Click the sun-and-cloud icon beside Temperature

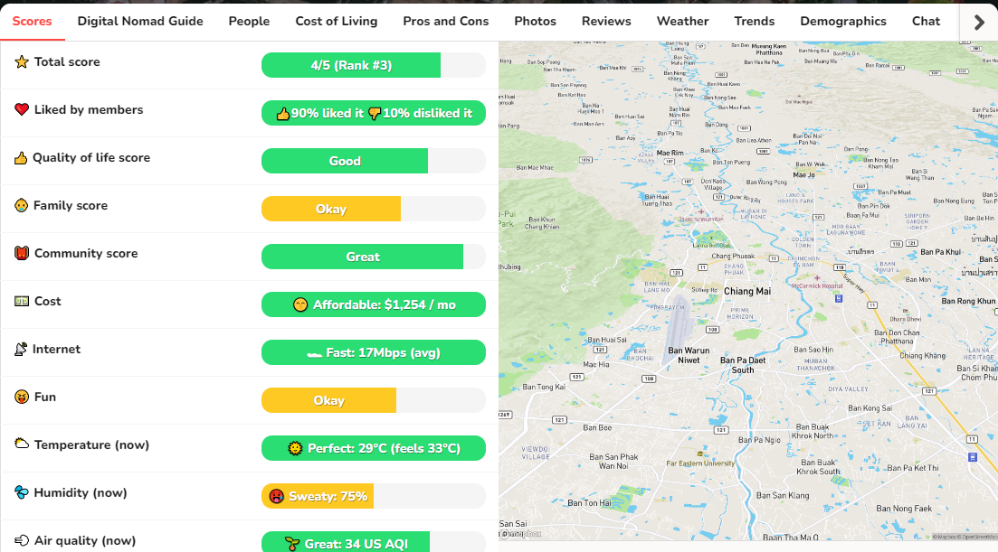22,444
